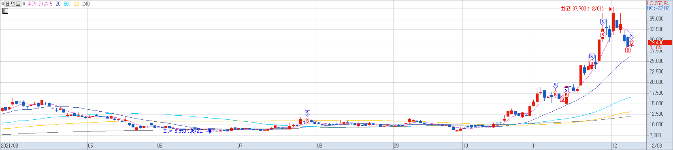This screenshot has height=150, width=673.
Task: Click the 05 month axis label
Action: (91, 146)
